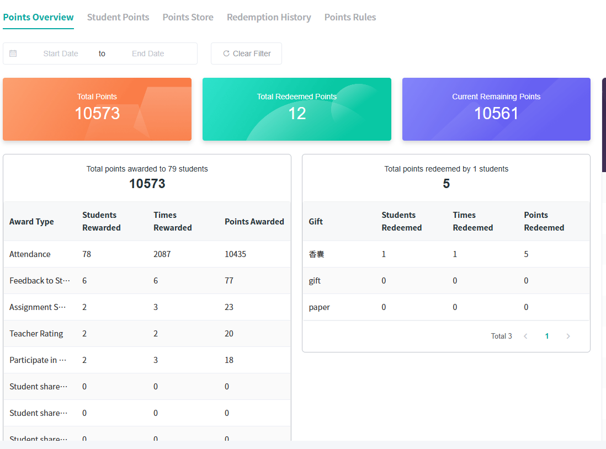This screenshot has height=449, width=606.
Task: Open the Redemption History tab
Action: [269, 17]
